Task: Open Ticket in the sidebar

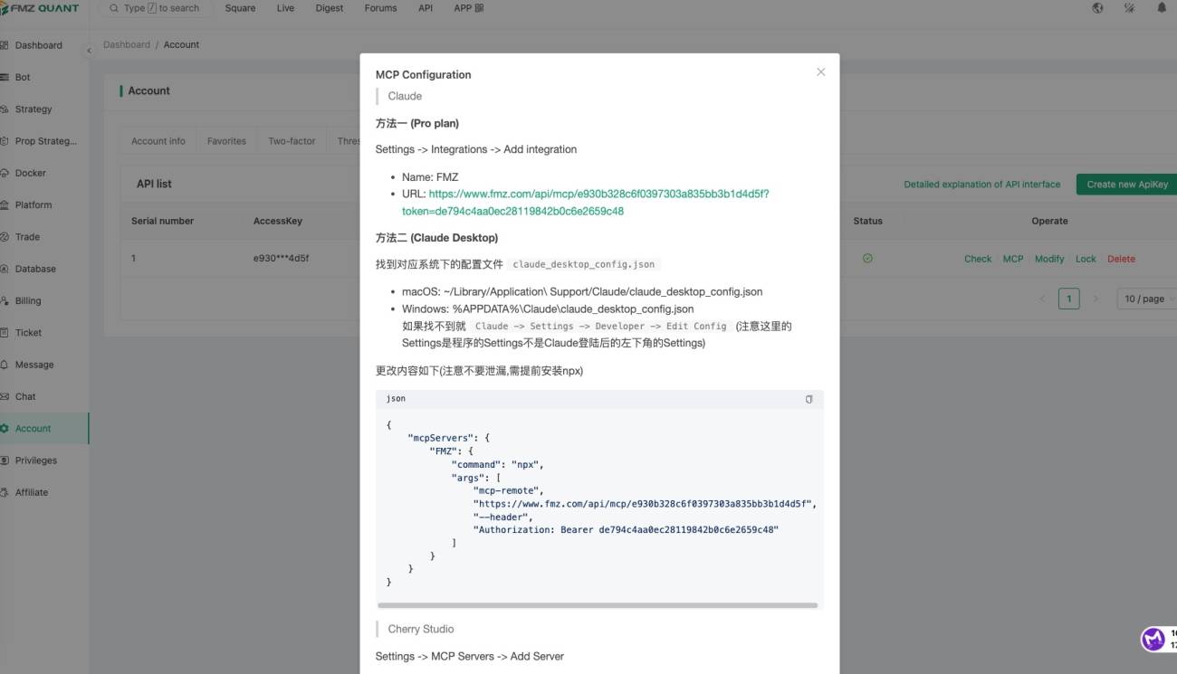Action: 28,333
